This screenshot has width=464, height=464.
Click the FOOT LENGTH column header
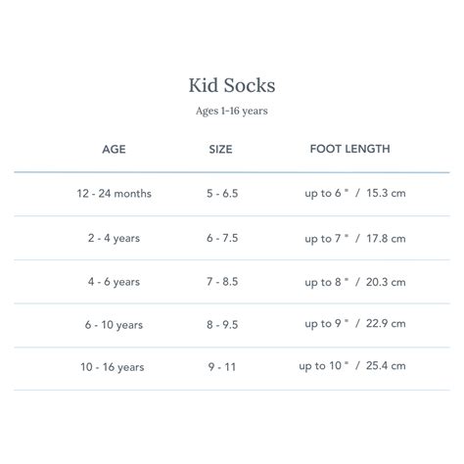349,149
